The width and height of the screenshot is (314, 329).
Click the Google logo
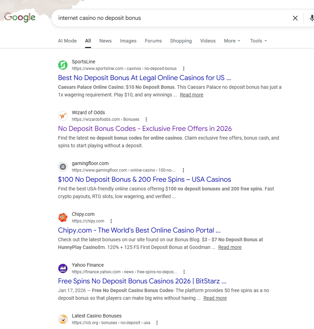20,17
